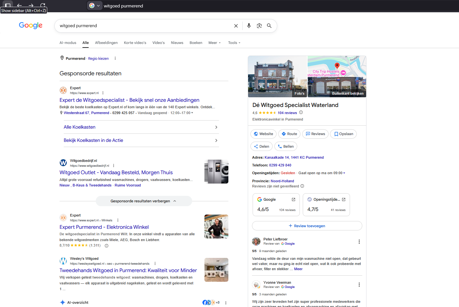The height and width of the screenshot is (307, 459).
Task: Open the site selector dropdown in address bar
Action: pyautogui.click(x=95, y=5)
